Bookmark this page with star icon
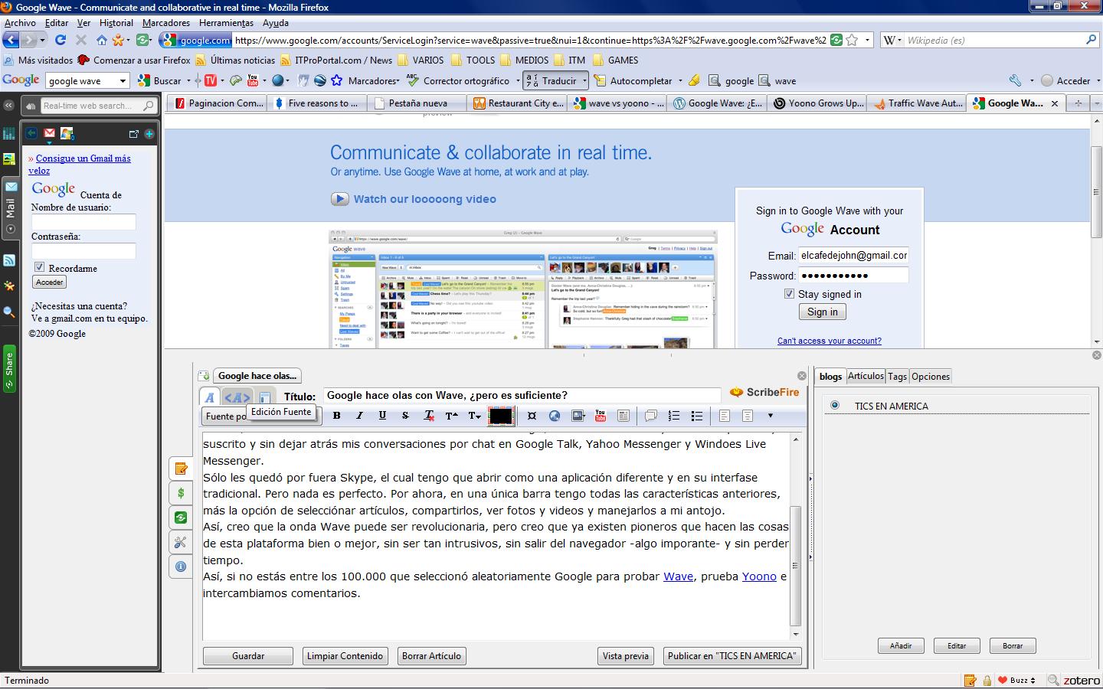The image size is (1103, 689). click(x=852, y=40)
